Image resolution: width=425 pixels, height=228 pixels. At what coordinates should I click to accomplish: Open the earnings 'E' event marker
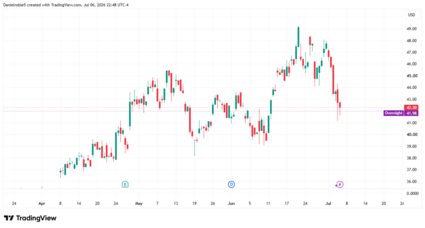coord(125,184)
